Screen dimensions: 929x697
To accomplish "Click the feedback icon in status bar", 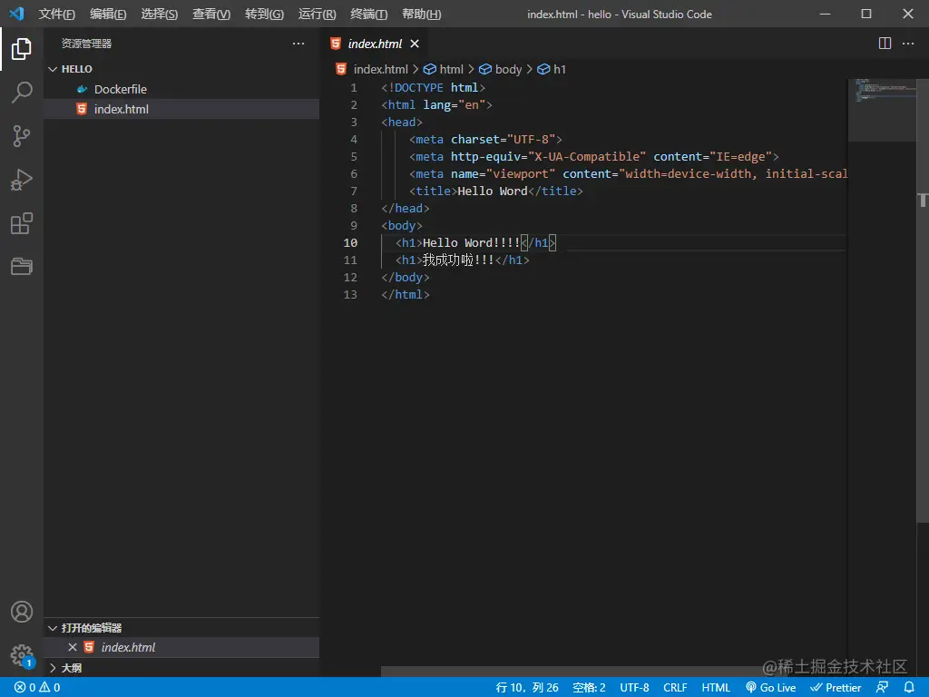I will (882, 688).
